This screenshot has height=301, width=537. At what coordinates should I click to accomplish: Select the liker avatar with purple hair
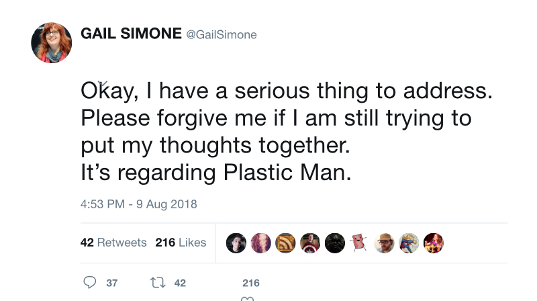tap(261, 243)
